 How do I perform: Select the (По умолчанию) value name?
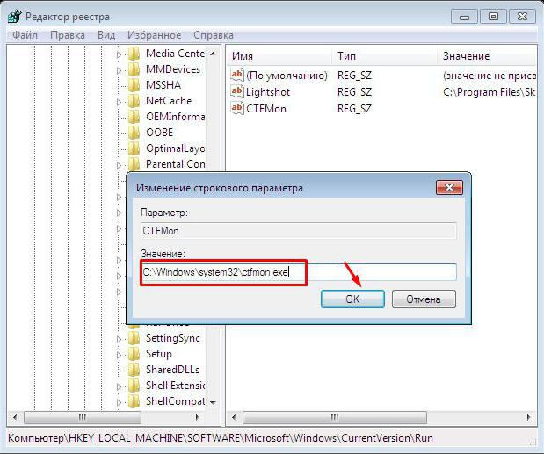[x=287, y=76]
